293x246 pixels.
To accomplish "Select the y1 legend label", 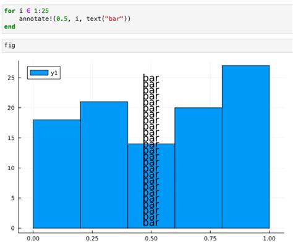I will [x=54, y=73].
